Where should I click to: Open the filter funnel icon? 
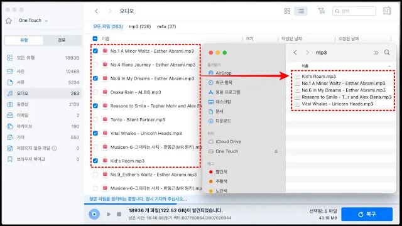coord(322,11)
